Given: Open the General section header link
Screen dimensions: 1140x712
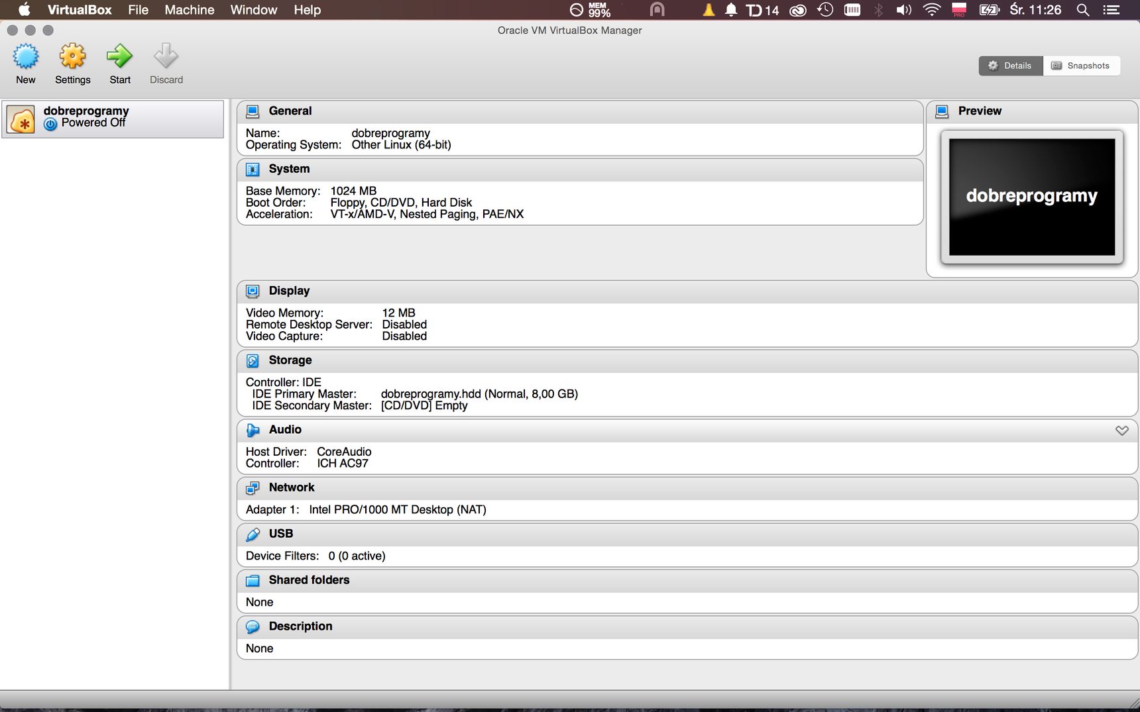Looking at the screenshot, I should click(x=290, y=111).
